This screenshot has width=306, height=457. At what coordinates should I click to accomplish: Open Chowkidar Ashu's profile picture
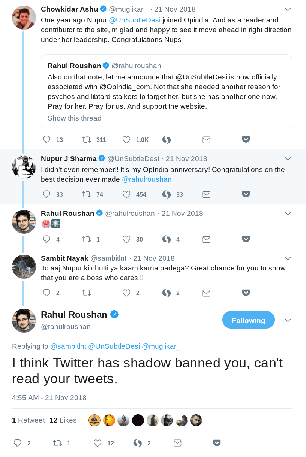pyautogui.click(x=24, y=18)
